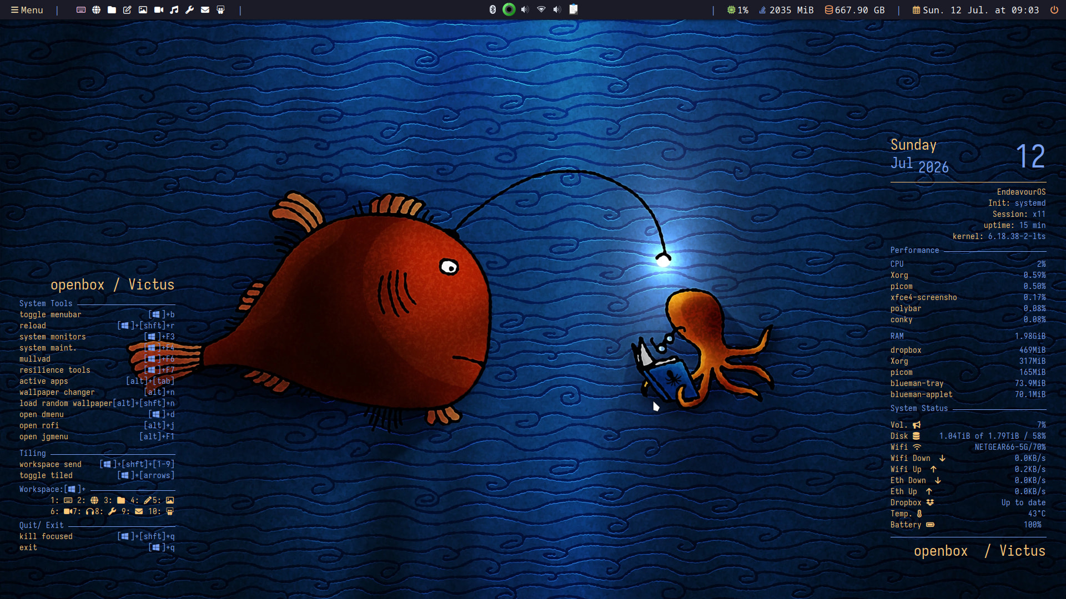
Task: Open the clipboard manager tray icon
Action: [574, 9]
